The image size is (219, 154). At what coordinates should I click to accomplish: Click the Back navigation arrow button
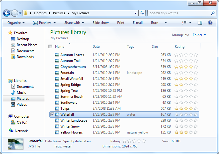point(7,13)
